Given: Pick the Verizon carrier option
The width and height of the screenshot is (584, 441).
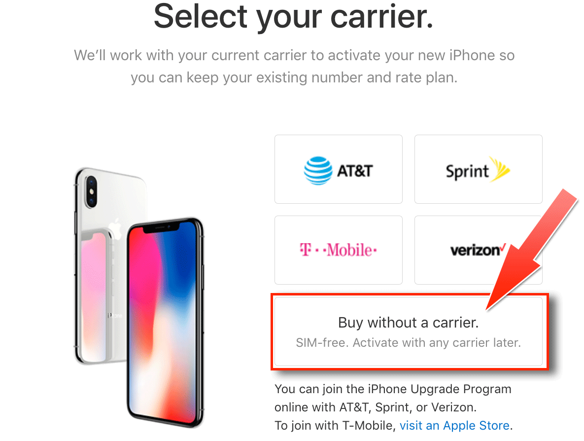Looking at the screenshot, I should coord(478,250).
